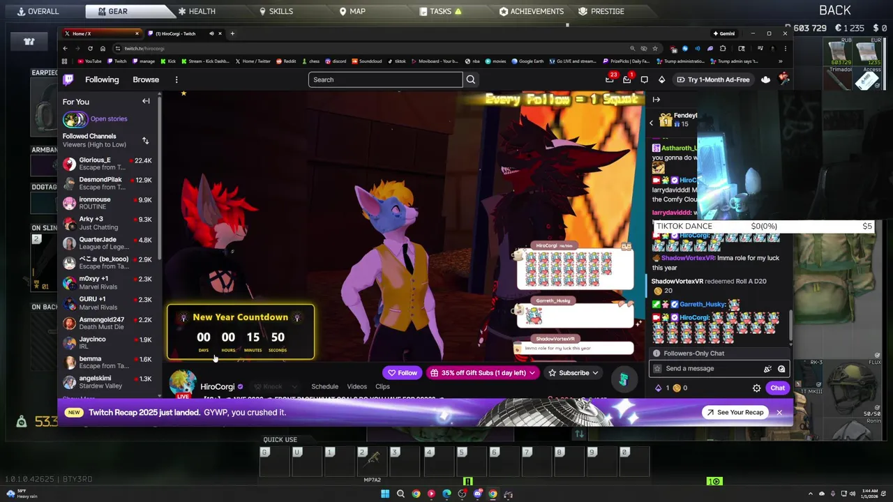The width and height of the screenshot is (893, 502).
Task: Open the Kick bookmark
Action: tap(168, 61)
